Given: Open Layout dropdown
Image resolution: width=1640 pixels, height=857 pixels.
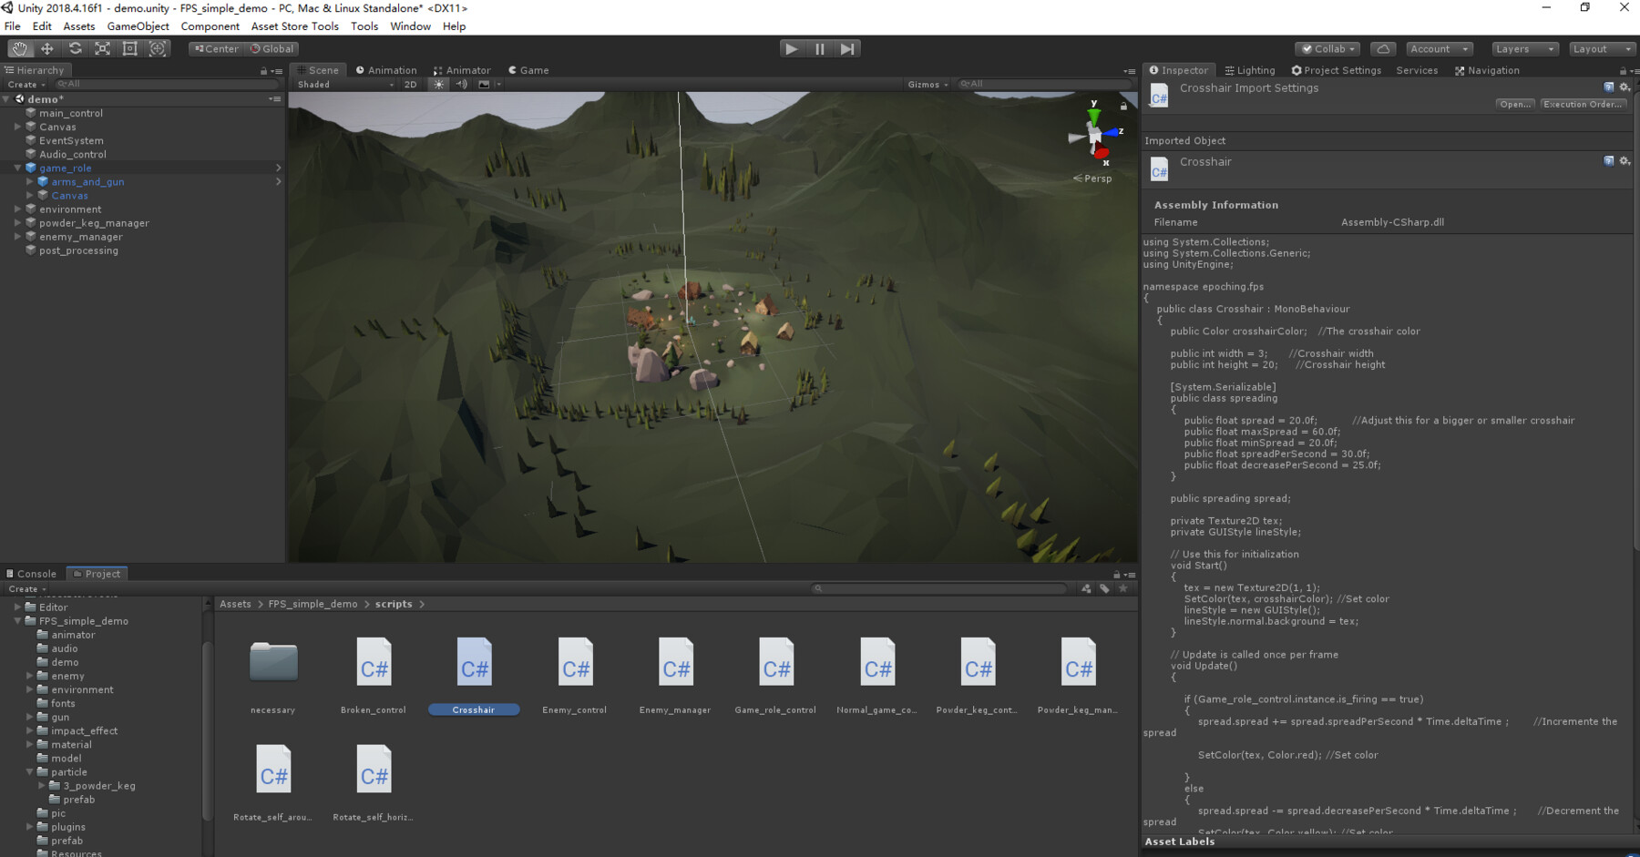Looking at the screenshot, I should pos(1603,49).
